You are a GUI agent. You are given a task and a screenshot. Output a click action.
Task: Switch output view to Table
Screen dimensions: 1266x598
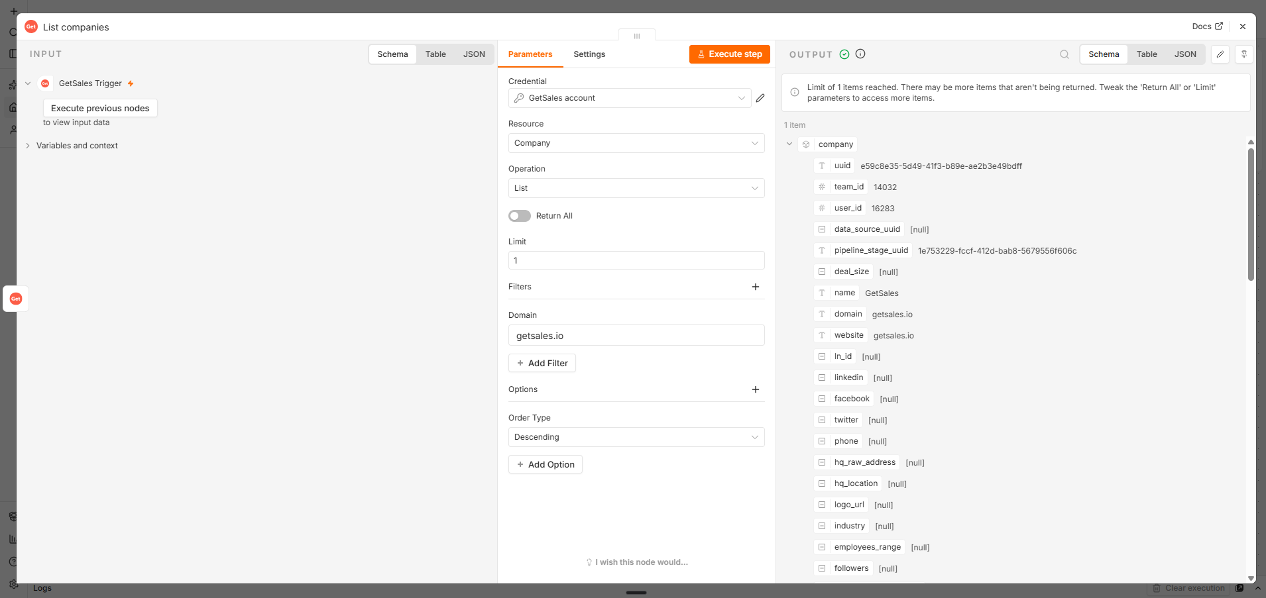[1147, 54]
